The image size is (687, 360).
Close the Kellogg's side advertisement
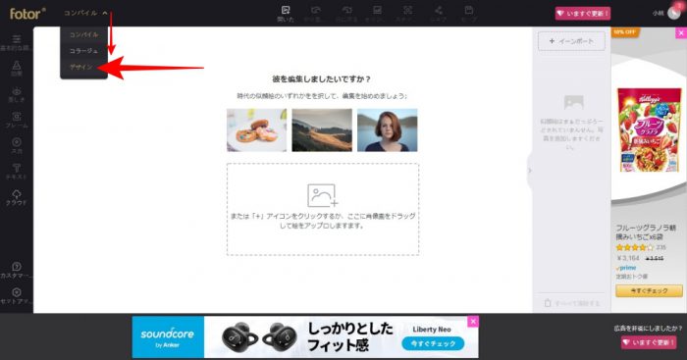click(x=681, y=32)
